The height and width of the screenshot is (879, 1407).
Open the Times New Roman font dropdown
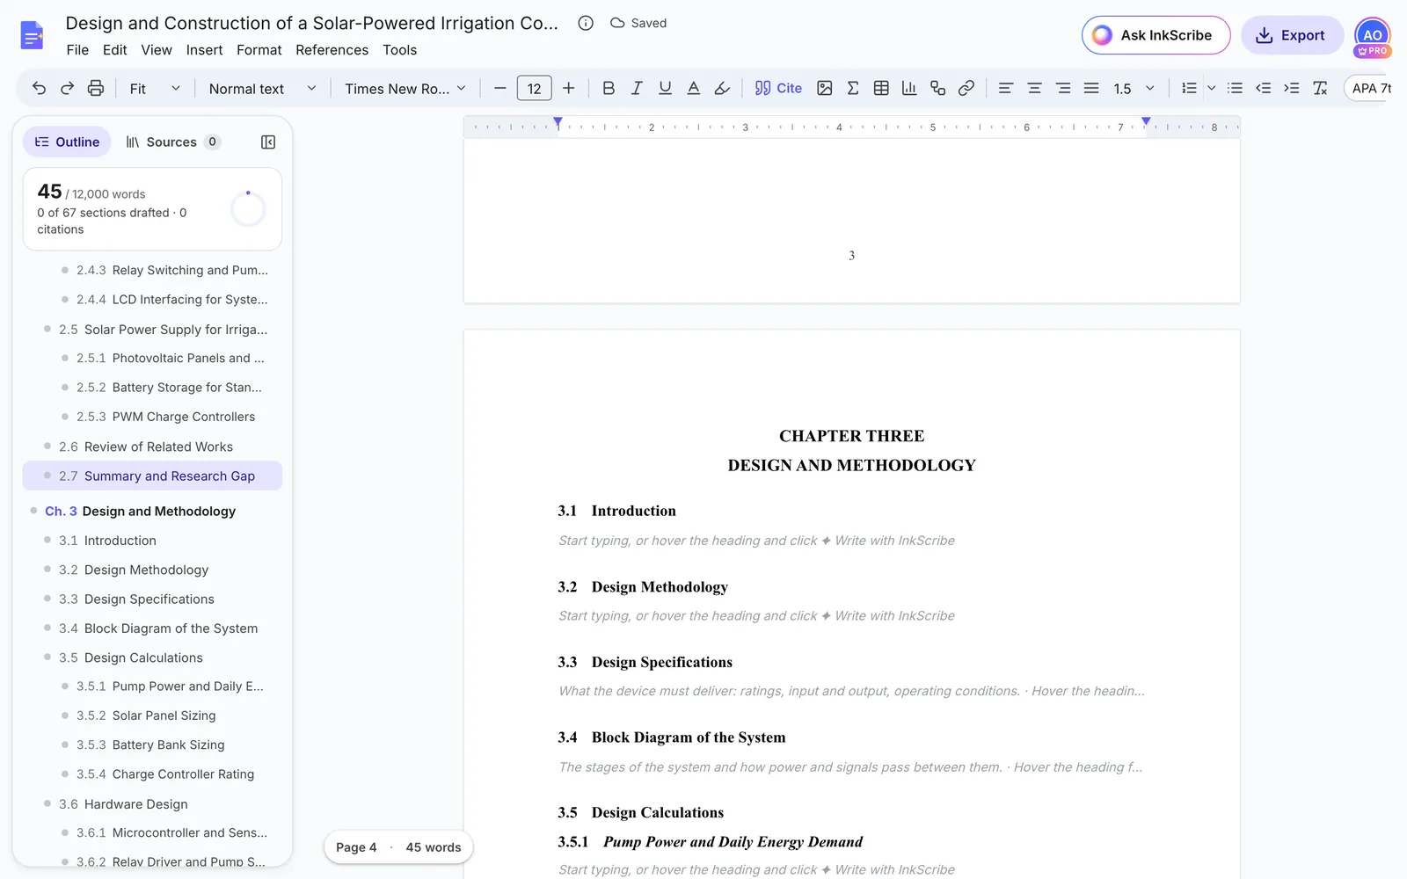(405, 88)
